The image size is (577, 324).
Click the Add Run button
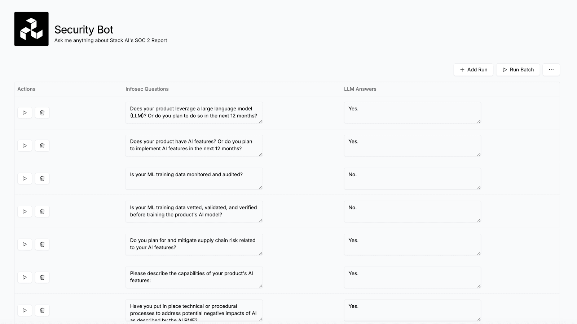474,70
